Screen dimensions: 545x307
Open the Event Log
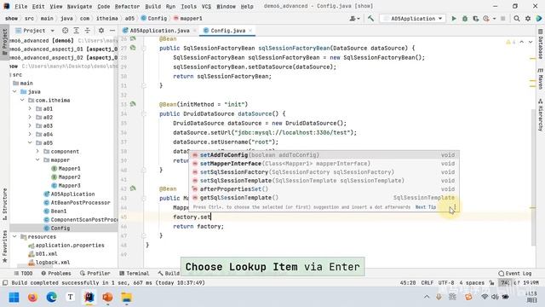click(515, 273)
